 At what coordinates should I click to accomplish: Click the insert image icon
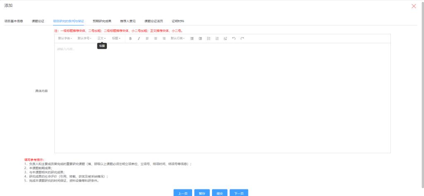pyautogui.click(x=225, y=38)
